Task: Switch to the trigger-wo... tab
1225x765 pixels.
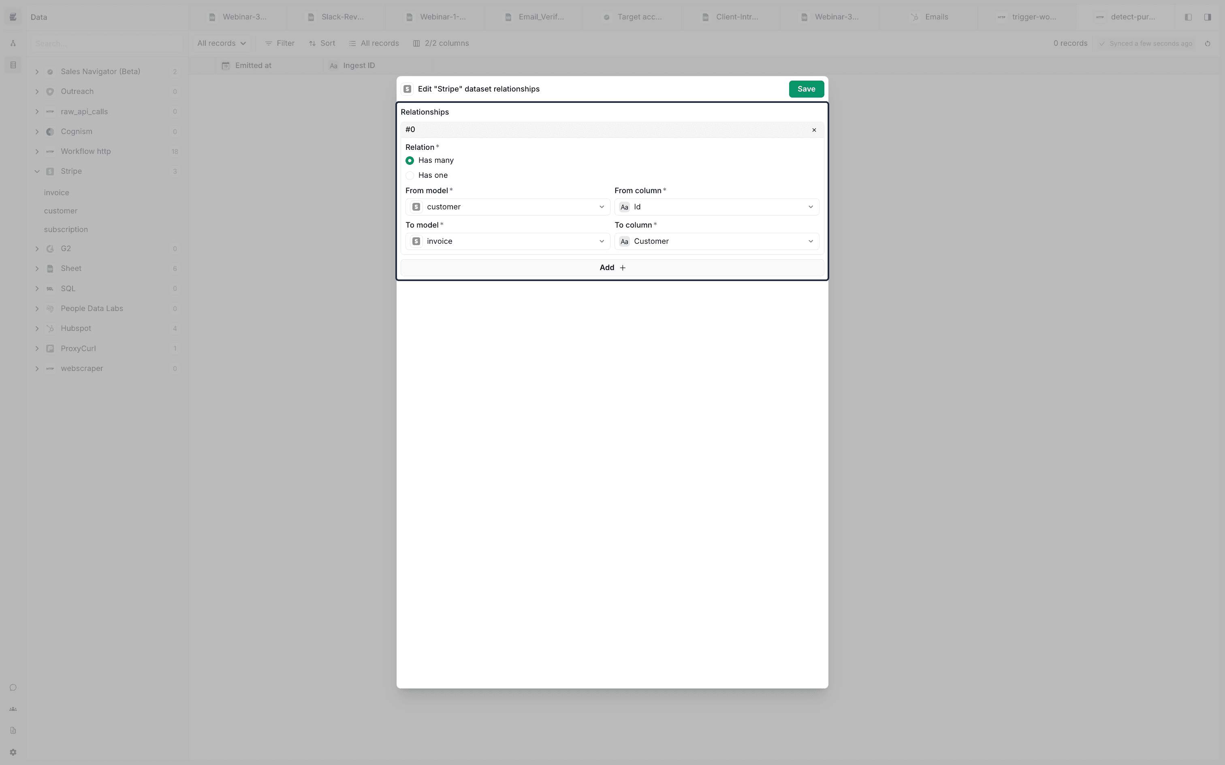Action: [1027, 17]
